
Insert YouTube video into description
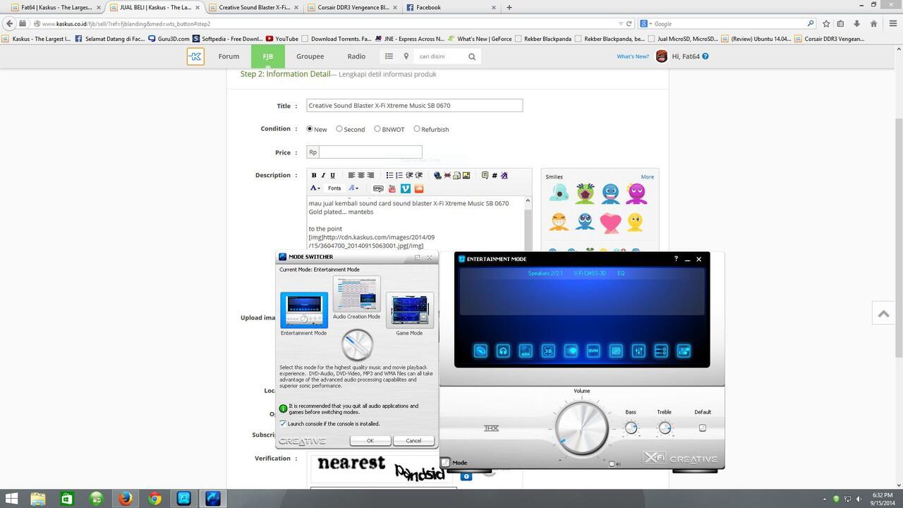[392, 188]
